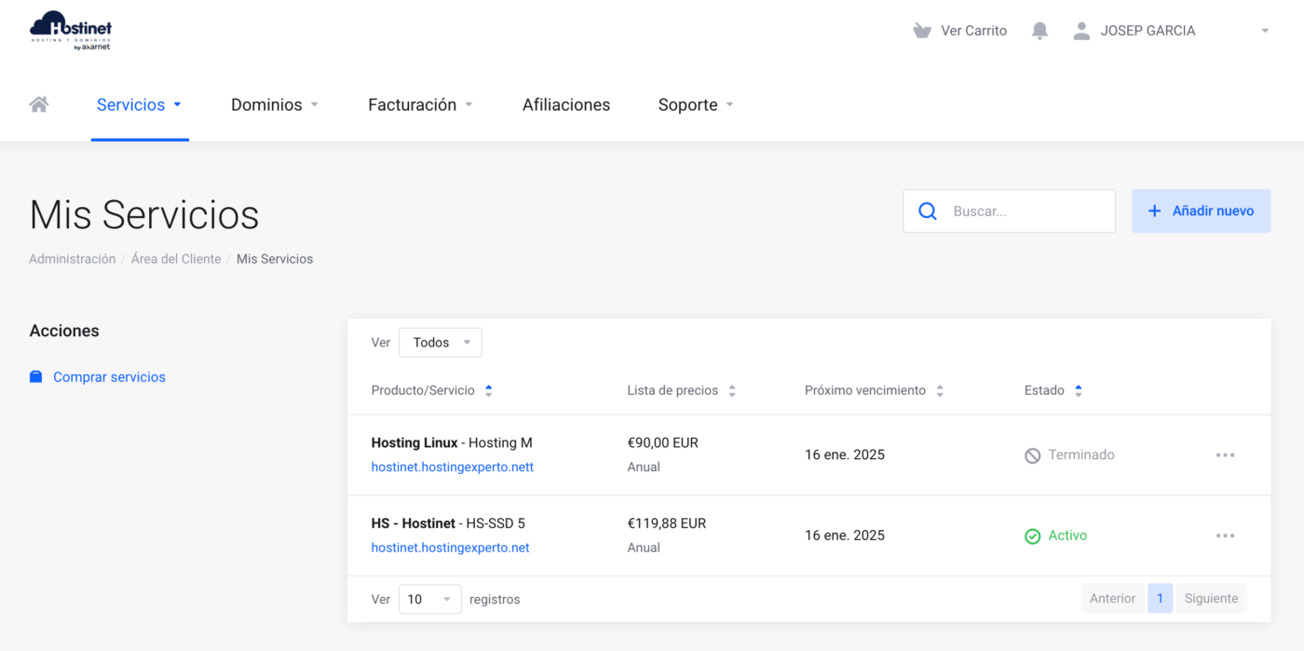This screenshot has height=651, width=1304.
Task: Open the three-dot menu for Hosting Linux
Action: pyautogui.click(x=1225, y=455)
